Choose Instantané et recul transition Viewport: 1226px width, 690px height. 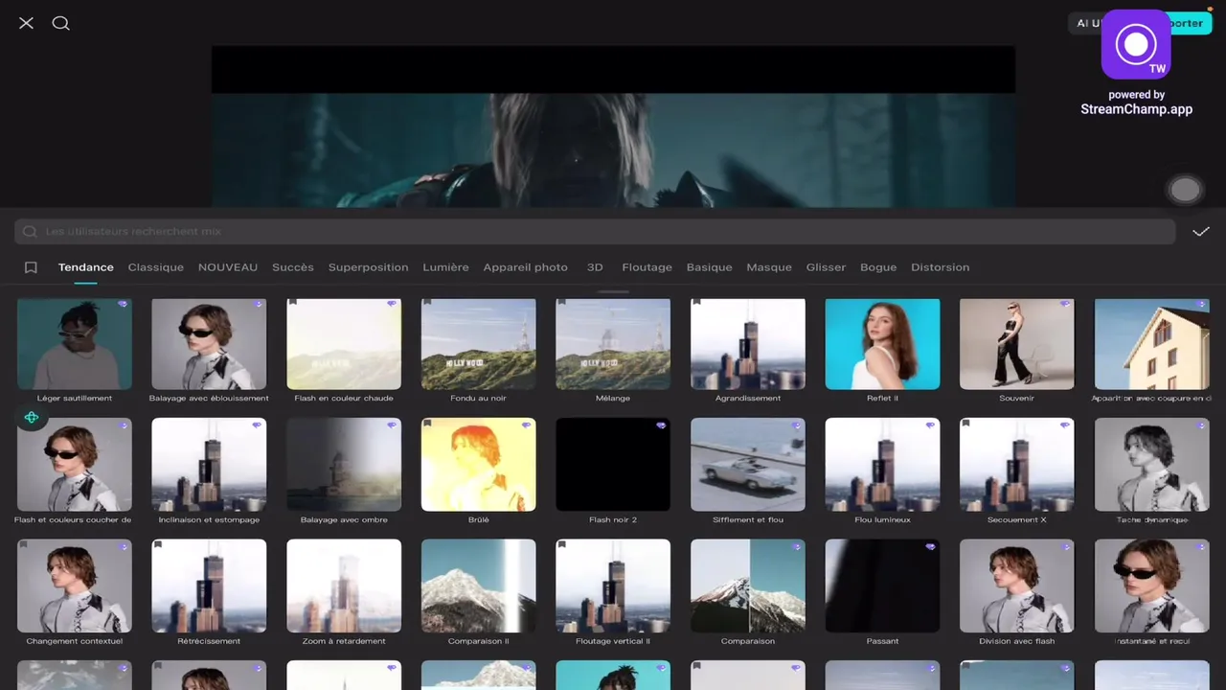(1152, 586)
